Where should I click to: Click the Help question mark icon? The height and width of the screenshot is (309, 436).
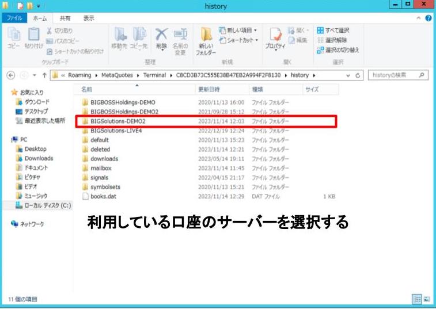tap(429, 18)
